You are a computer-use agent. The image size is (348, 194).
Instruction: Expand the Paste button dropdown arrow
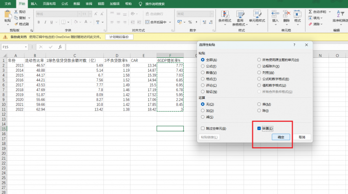point(8,25)
